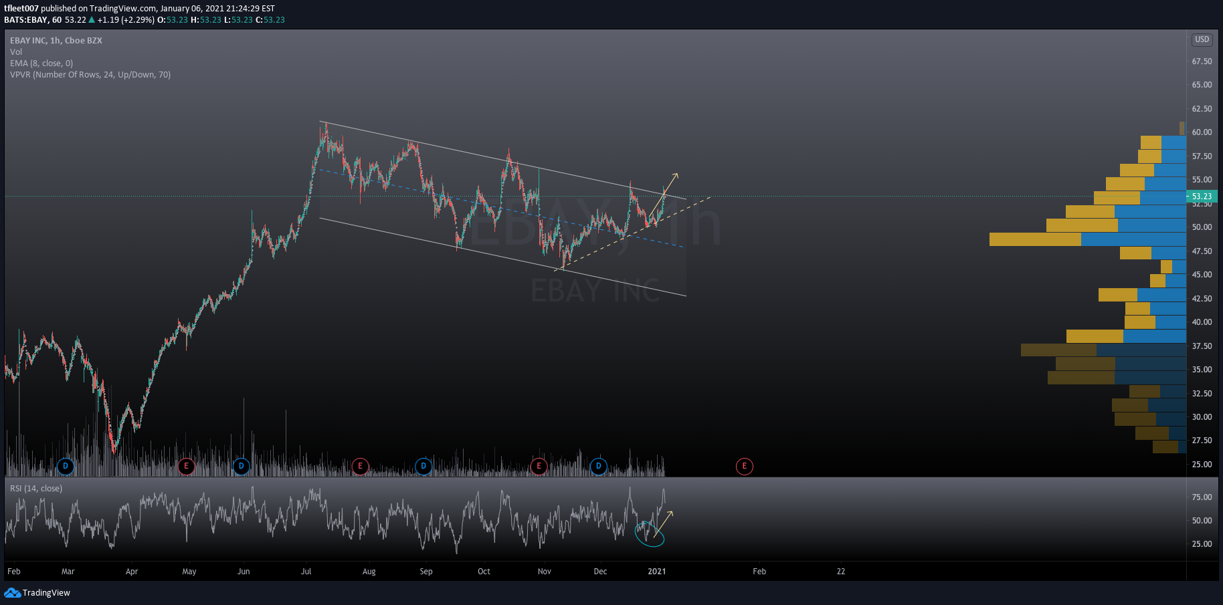Click the 75.00 RSI axis label

(x=1202, y=497)
